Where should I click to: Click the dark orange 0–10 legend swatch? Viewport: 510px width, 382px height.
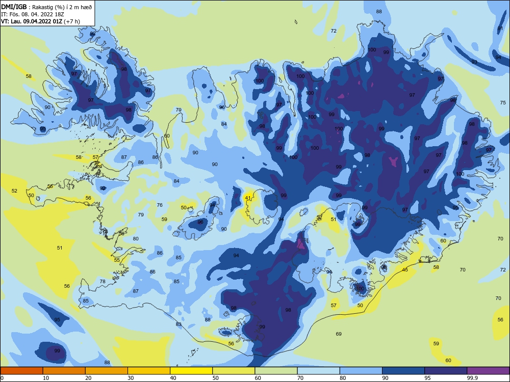click(21, 371)
